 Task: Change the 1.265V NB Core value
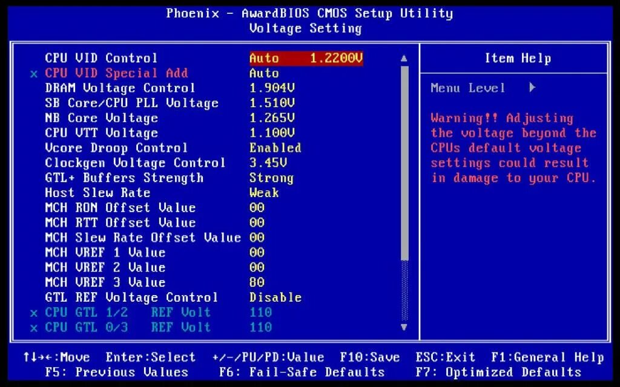pyautogui.click(x=272, y=118)
